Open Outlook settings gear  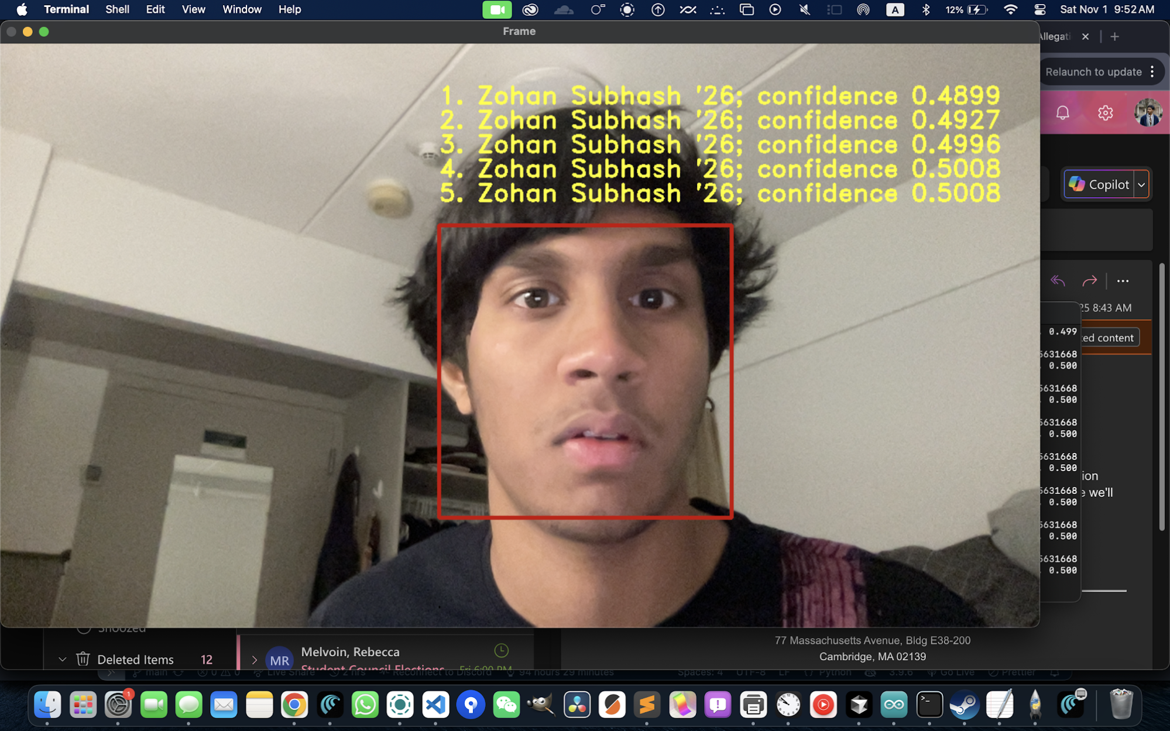click(1105, 112)
